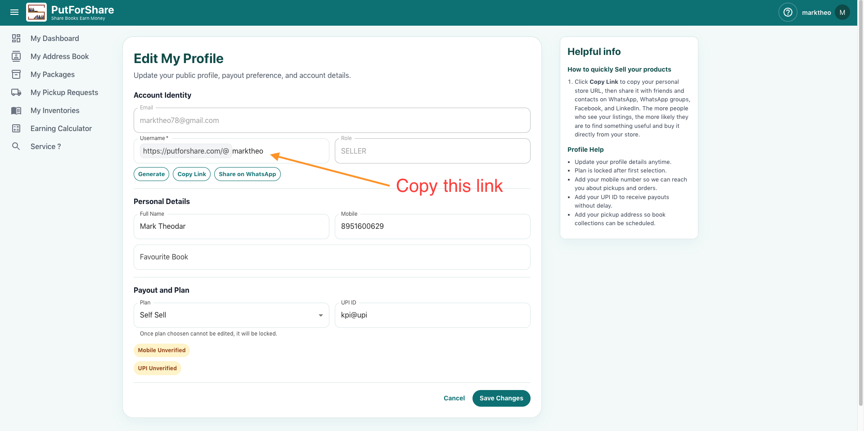This screenshot has height=431, width=864.
Task: Click the https://putforshare.com/@ prefix chip
Action: [x=186, y=151]
